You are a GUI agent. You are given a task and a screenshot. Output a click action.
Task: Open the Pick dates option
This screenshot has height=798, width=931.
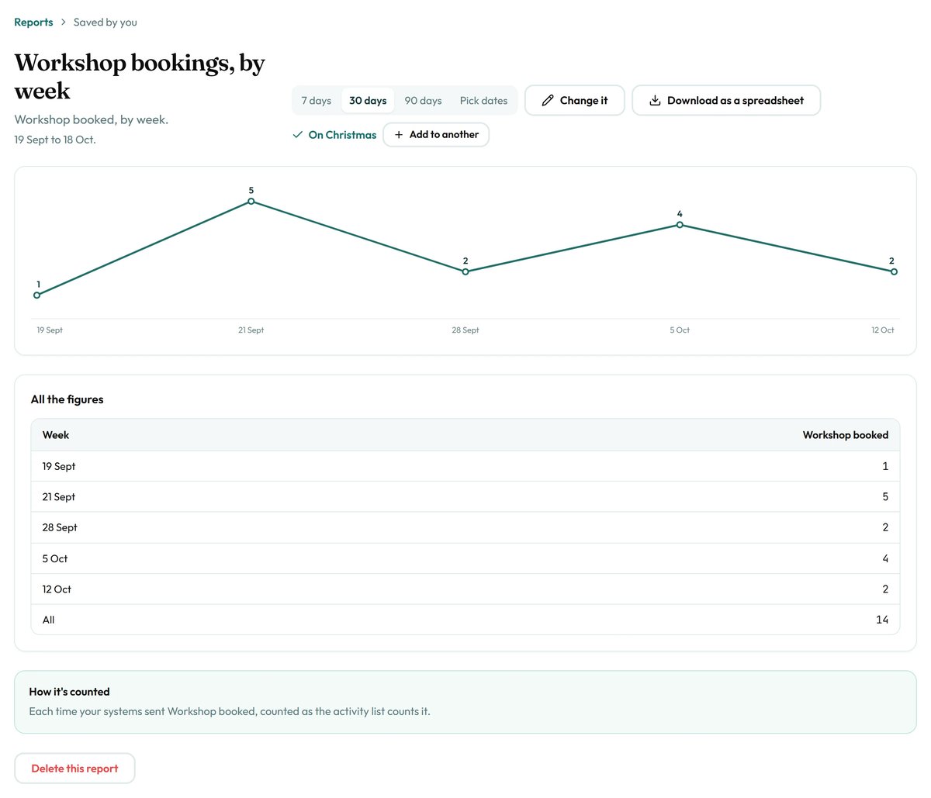[483, 101]
